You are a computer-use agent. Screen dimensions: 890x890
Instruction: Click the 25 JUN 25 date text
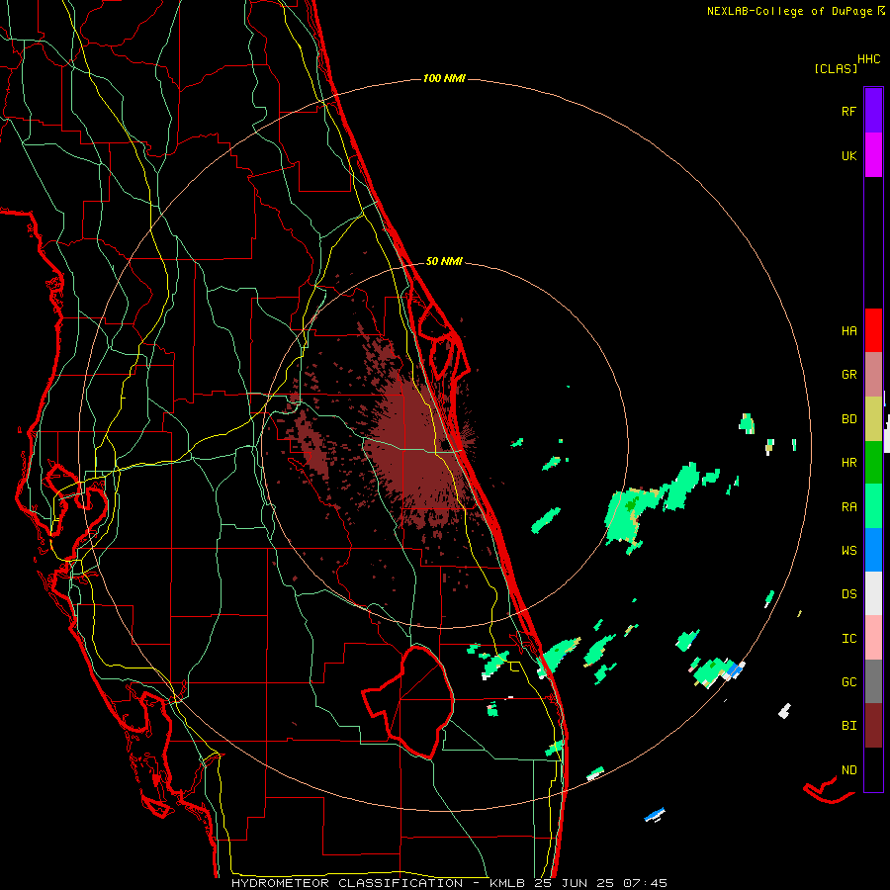tap(575, 883)
